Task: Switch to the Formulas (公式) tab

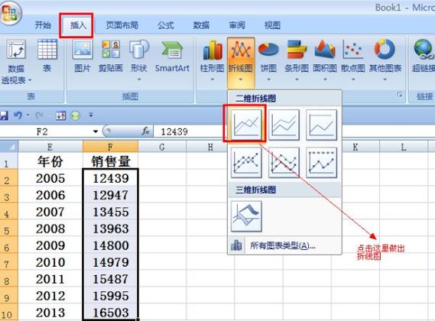Action: coord(166,25)
